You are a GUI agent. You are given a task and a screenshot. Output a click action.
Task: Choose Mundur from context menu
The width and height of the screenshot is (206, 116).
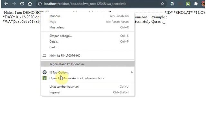pos(88,16)
